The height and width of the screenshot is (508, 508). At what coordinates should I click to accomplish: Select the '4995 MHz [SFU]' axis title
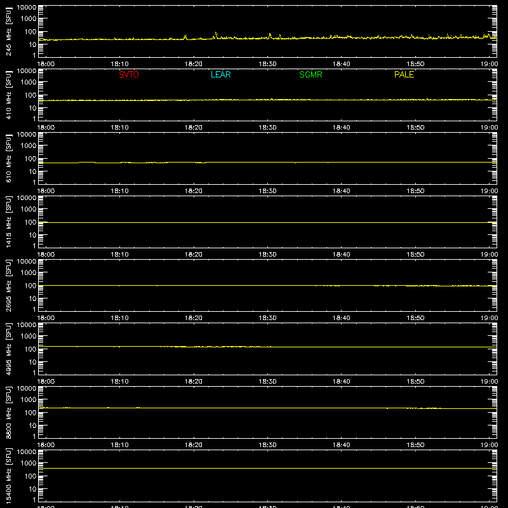tap(8, 349)
